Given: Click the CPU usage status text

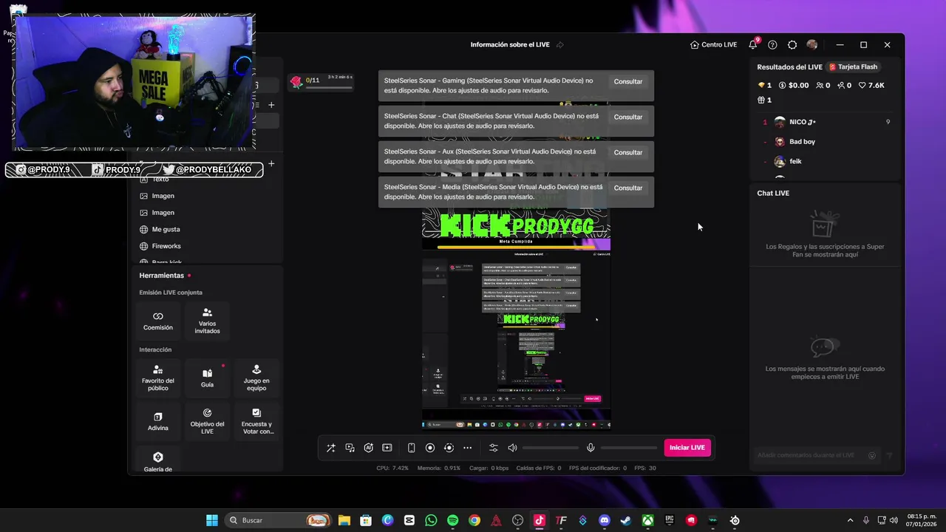Looking at the screenshot, I should (x=392, y=468).
